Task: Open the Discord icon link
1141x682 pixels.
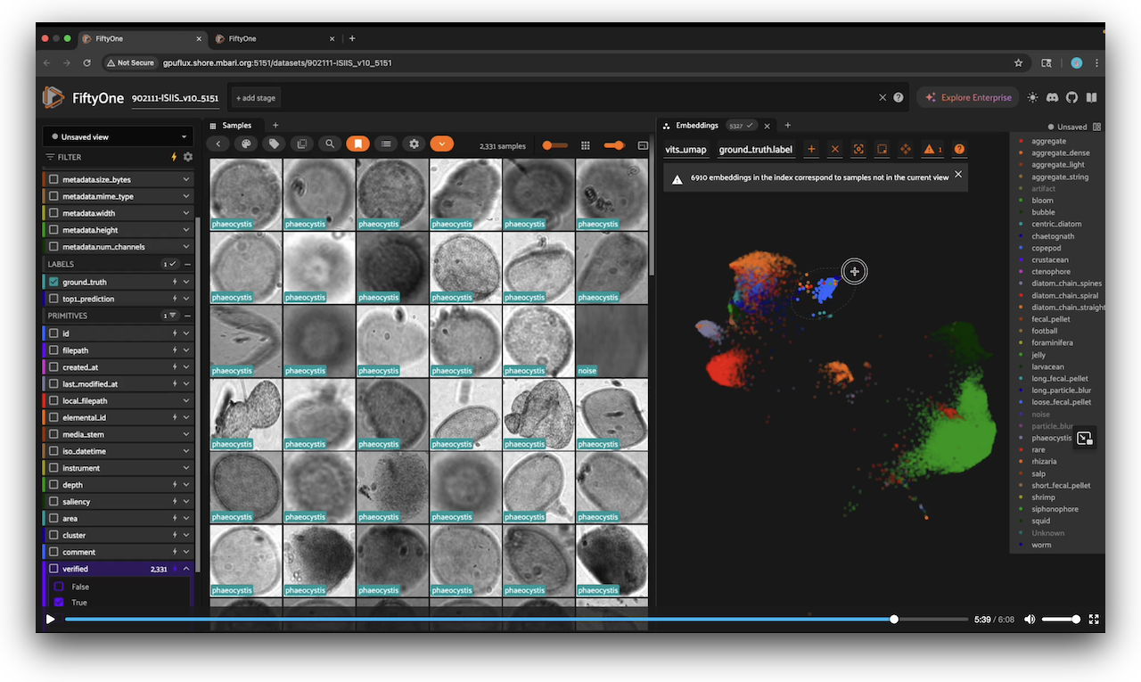Action: [1053, 97]
